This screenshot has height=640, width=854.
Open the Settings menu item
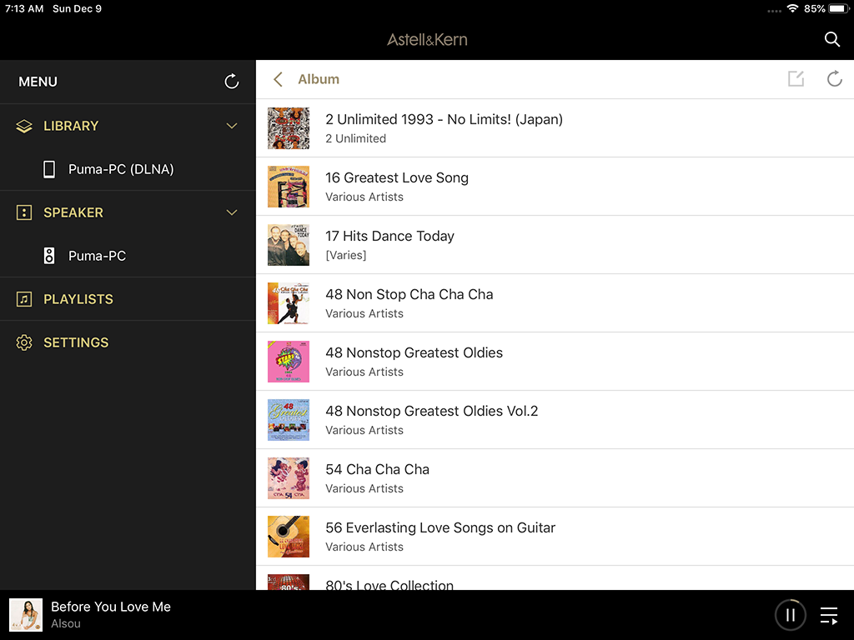(x=128, y=342)
